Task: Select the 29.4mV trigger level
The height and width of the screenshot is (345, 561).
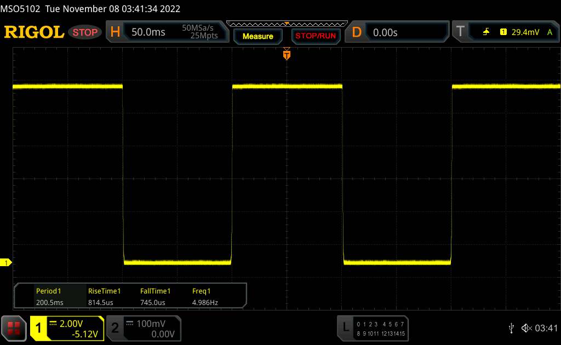Action: pyautogui.click(x=525, y=32)
